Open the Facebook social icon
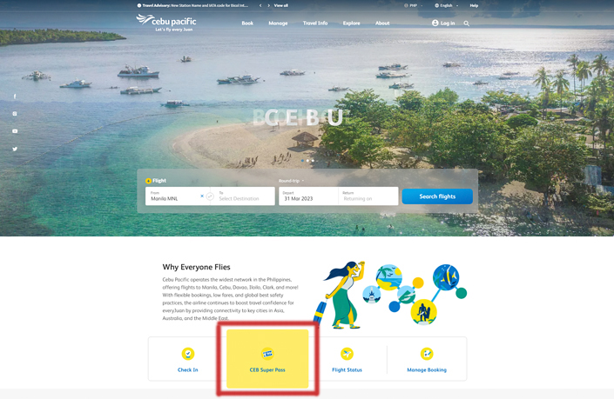Screen dimensions: 614x399 [x=15, y=96]
